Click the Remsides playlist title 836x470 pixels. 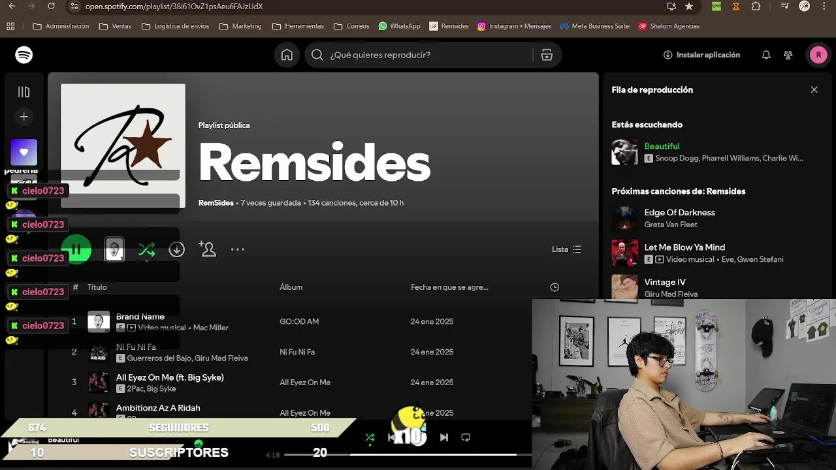point(314,162)
